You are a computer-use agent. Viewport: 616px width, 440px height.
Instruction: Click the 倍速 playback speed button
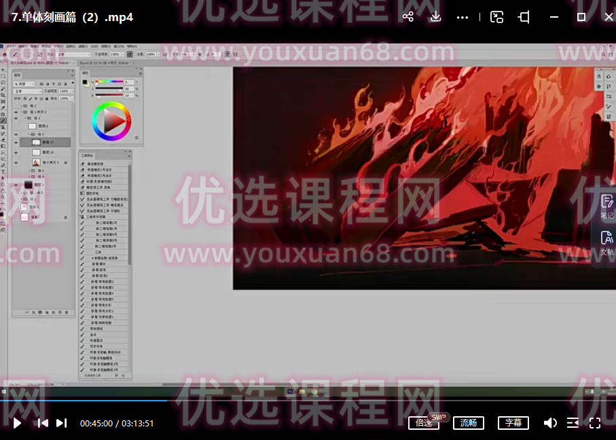pos(424,422)
